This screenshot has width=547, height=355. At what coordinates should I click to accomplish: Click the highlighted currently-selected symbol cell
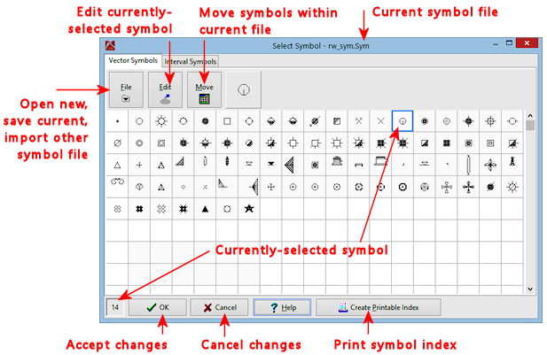tap(402, 120)
